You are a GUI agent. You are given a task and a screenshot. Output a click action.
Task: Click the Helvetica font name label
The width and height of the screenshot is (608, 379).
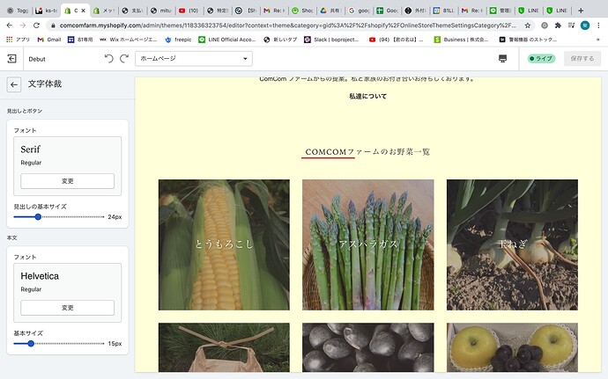[40, 276]
